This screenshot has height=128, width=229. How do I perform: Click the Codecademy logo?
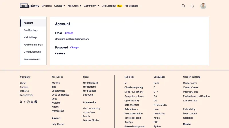(29, 6)
